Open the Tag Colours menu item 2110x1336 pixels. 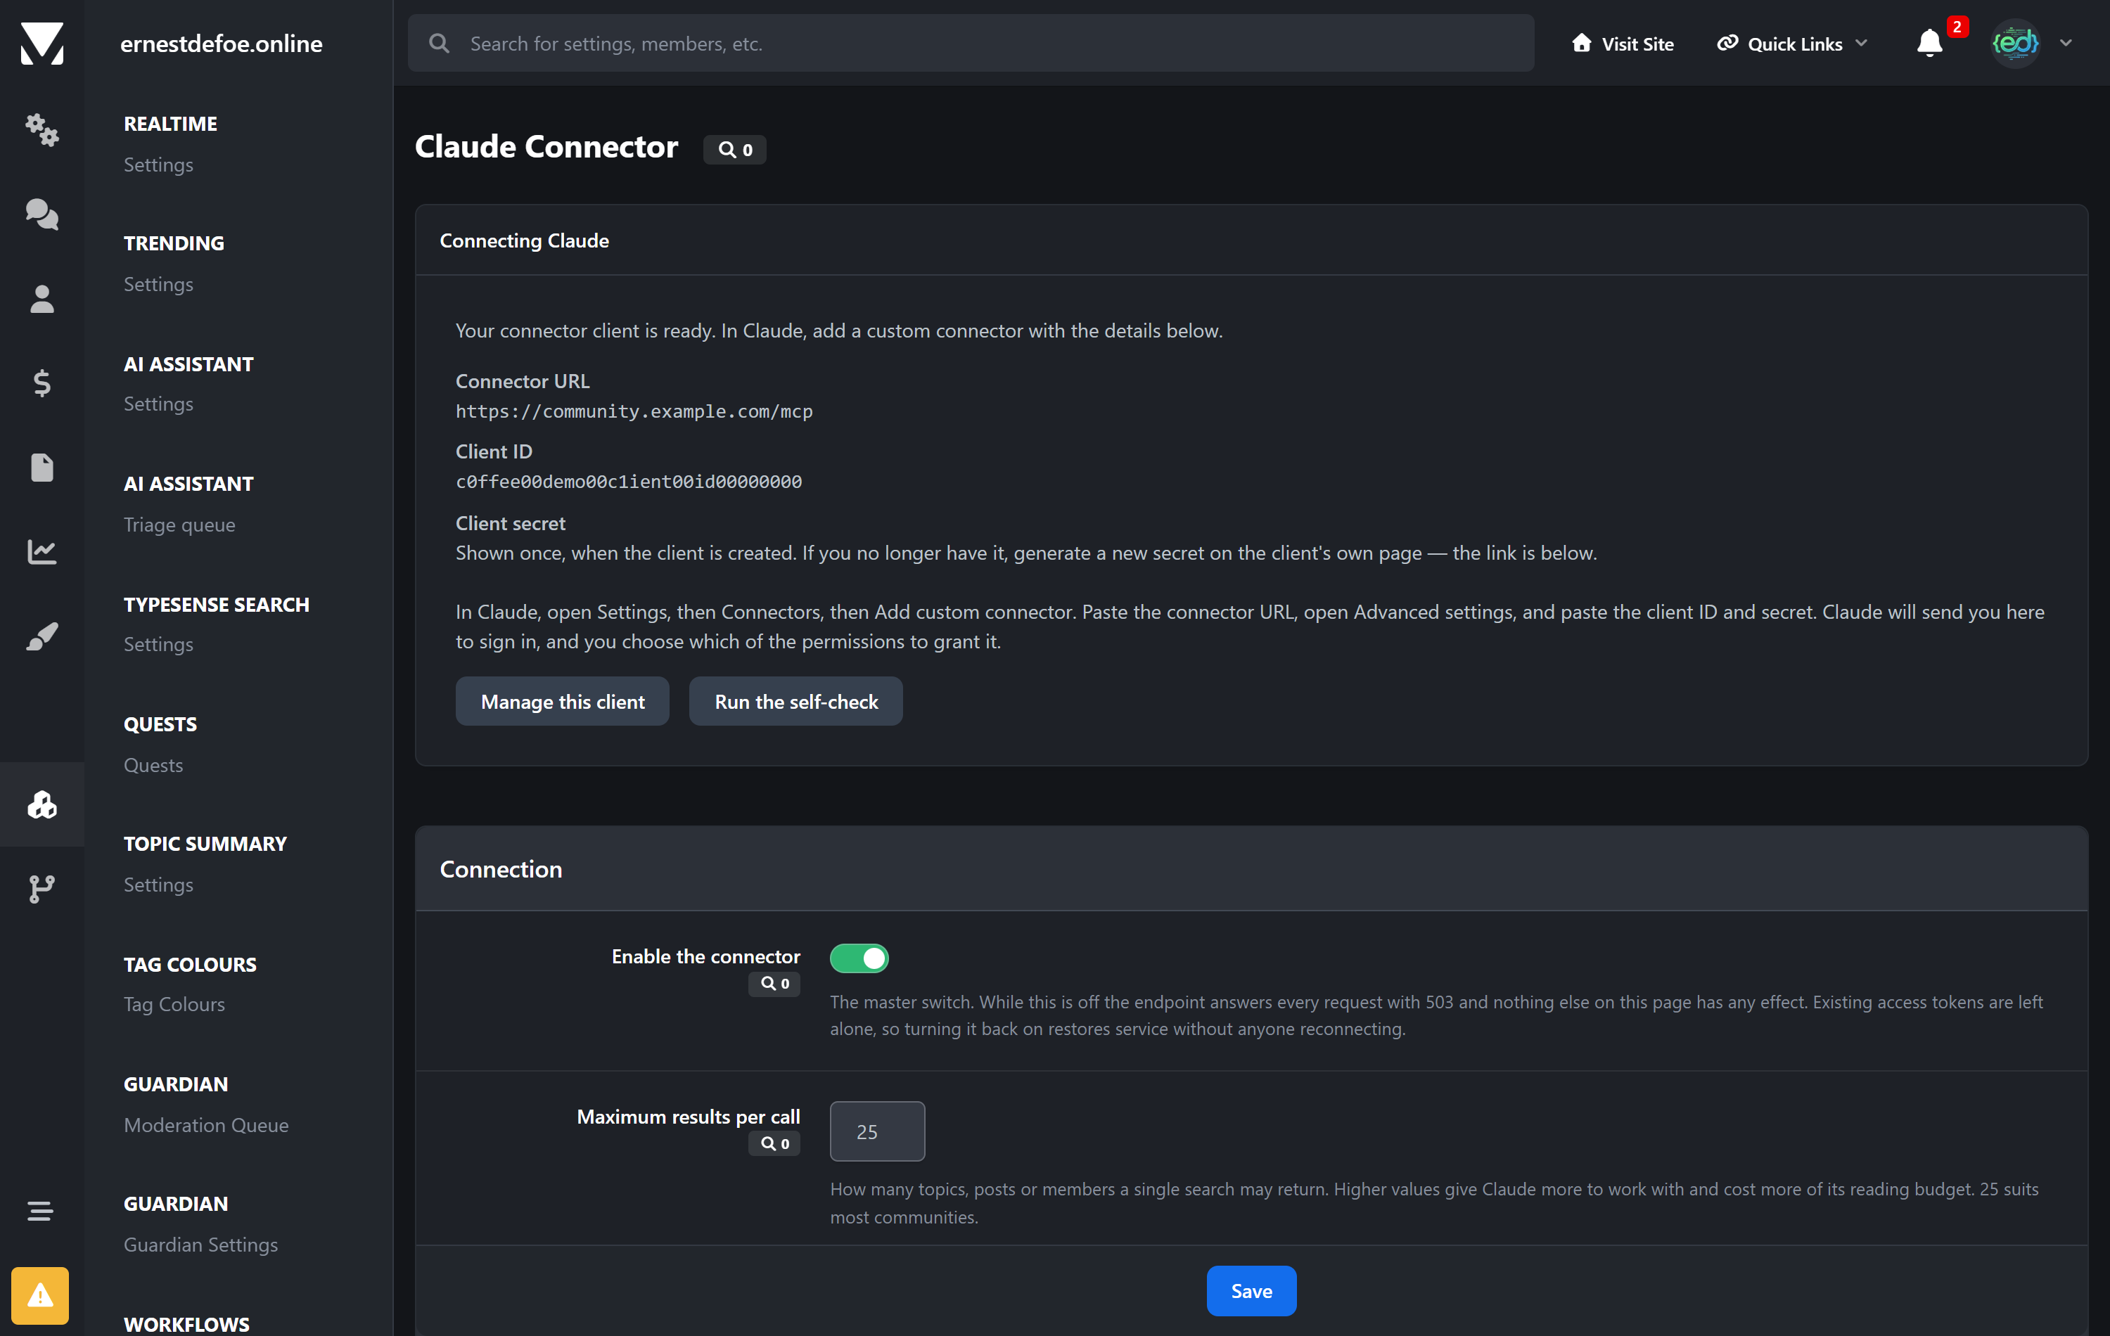coord(174,1004)
